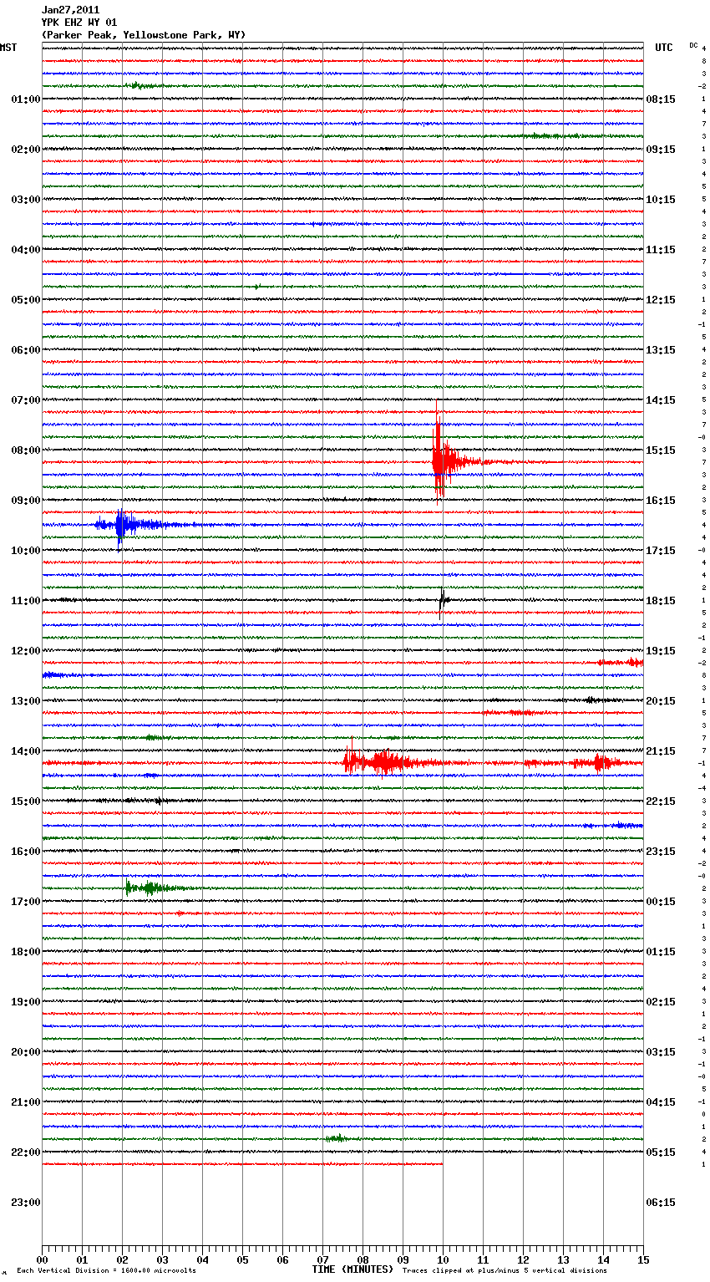This screenshot has height=1282, width=710.
Task: Select the 17:00 MST time label
Action: 26,902
